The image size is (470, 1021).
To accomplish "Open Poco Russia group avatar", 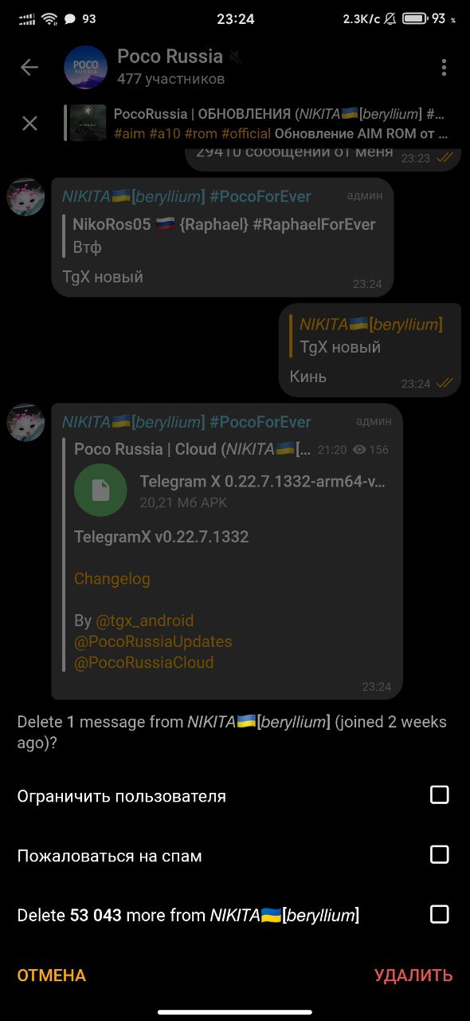I will pos(85,68).
